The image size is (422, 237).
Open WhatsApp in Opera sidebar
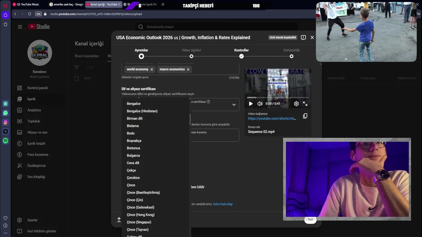tap(5, 113)
